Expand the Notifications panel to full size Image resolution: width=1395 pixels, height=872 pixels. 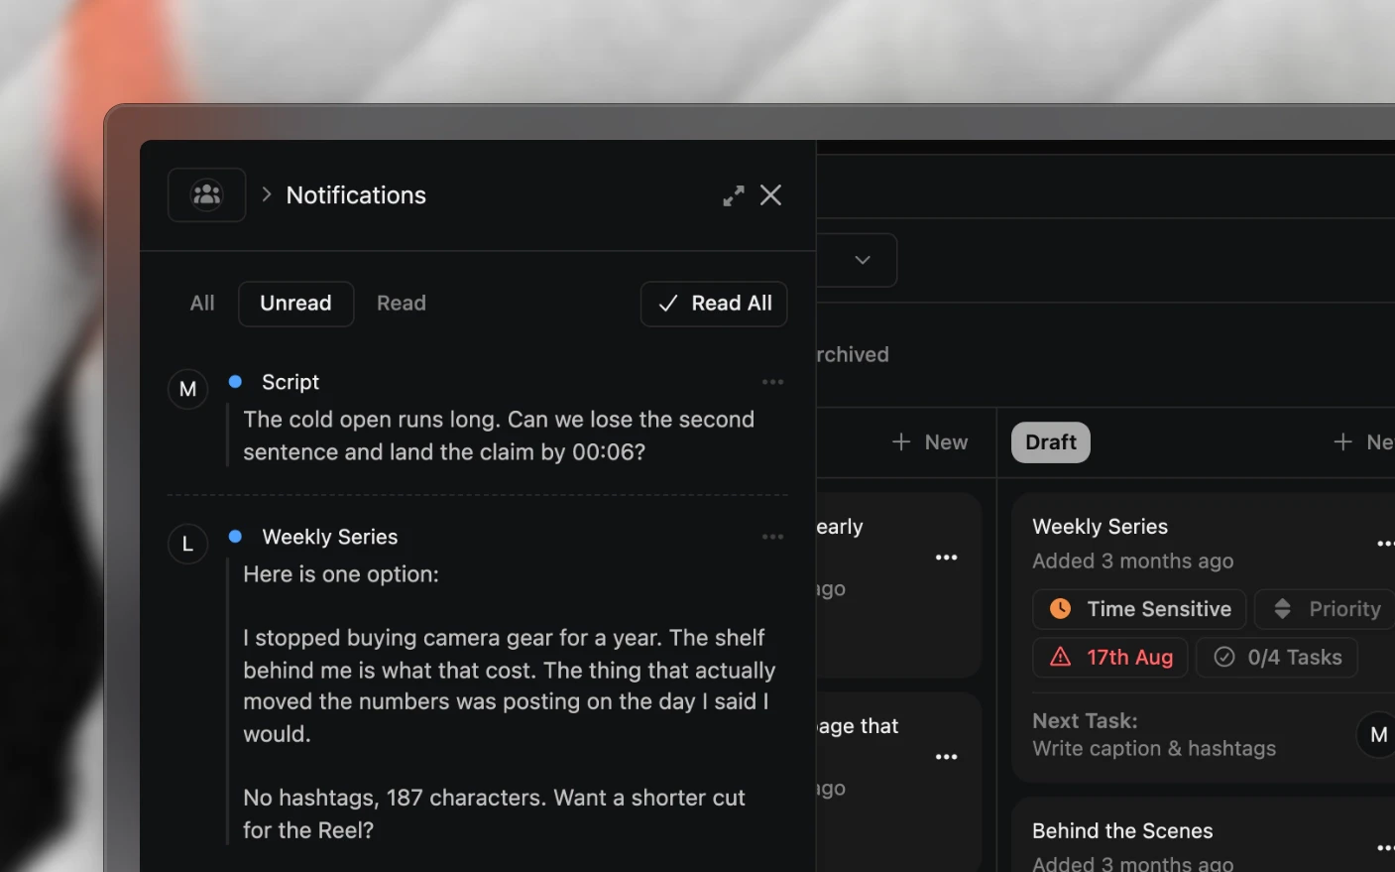point(734,195)
